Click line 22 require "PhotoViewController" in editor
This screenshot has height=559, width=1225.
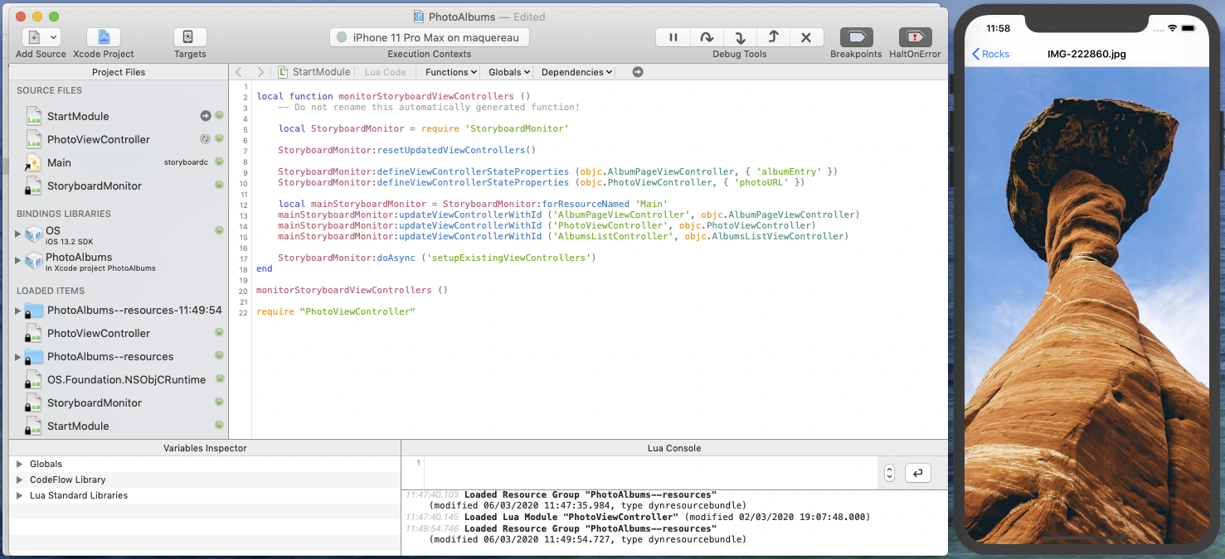(x=336, y=311)
